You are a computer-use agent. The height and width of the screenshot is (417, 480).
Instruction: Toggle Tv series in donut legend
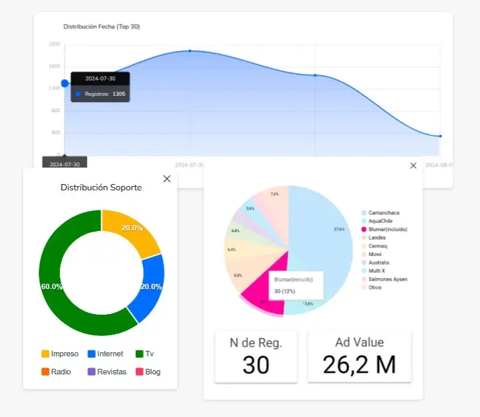(x=148, y=354)
